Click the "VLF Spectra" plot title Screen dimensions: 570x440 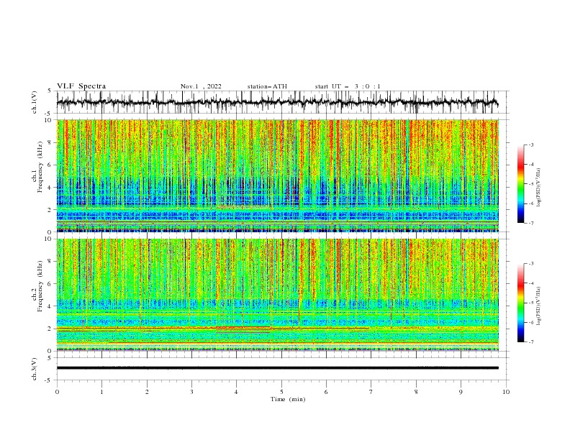click(x=81, y=86)
